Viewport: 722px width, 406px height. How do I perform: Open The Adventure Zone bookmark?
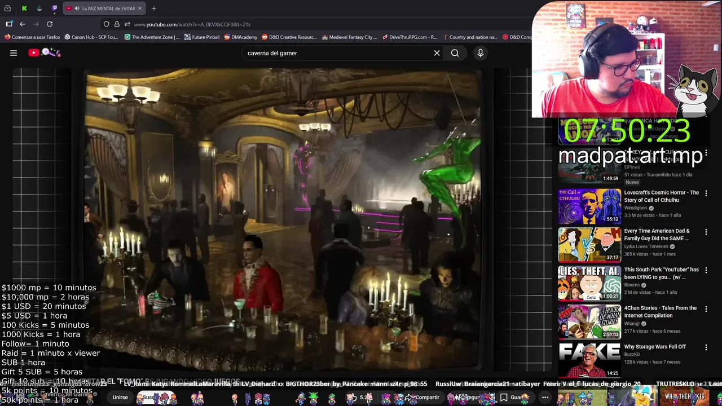[x=152, y=37]
